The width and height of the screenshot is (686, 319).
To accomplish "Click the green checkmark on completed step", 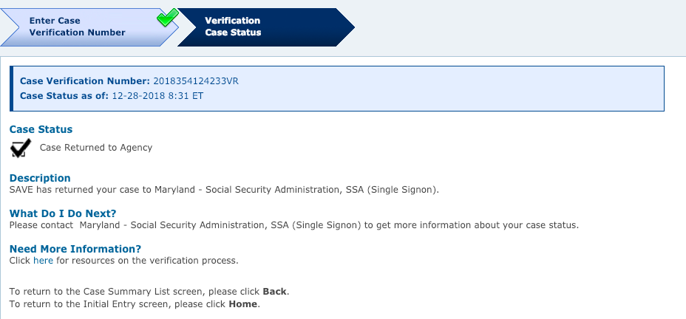I will tap(168, 17).
